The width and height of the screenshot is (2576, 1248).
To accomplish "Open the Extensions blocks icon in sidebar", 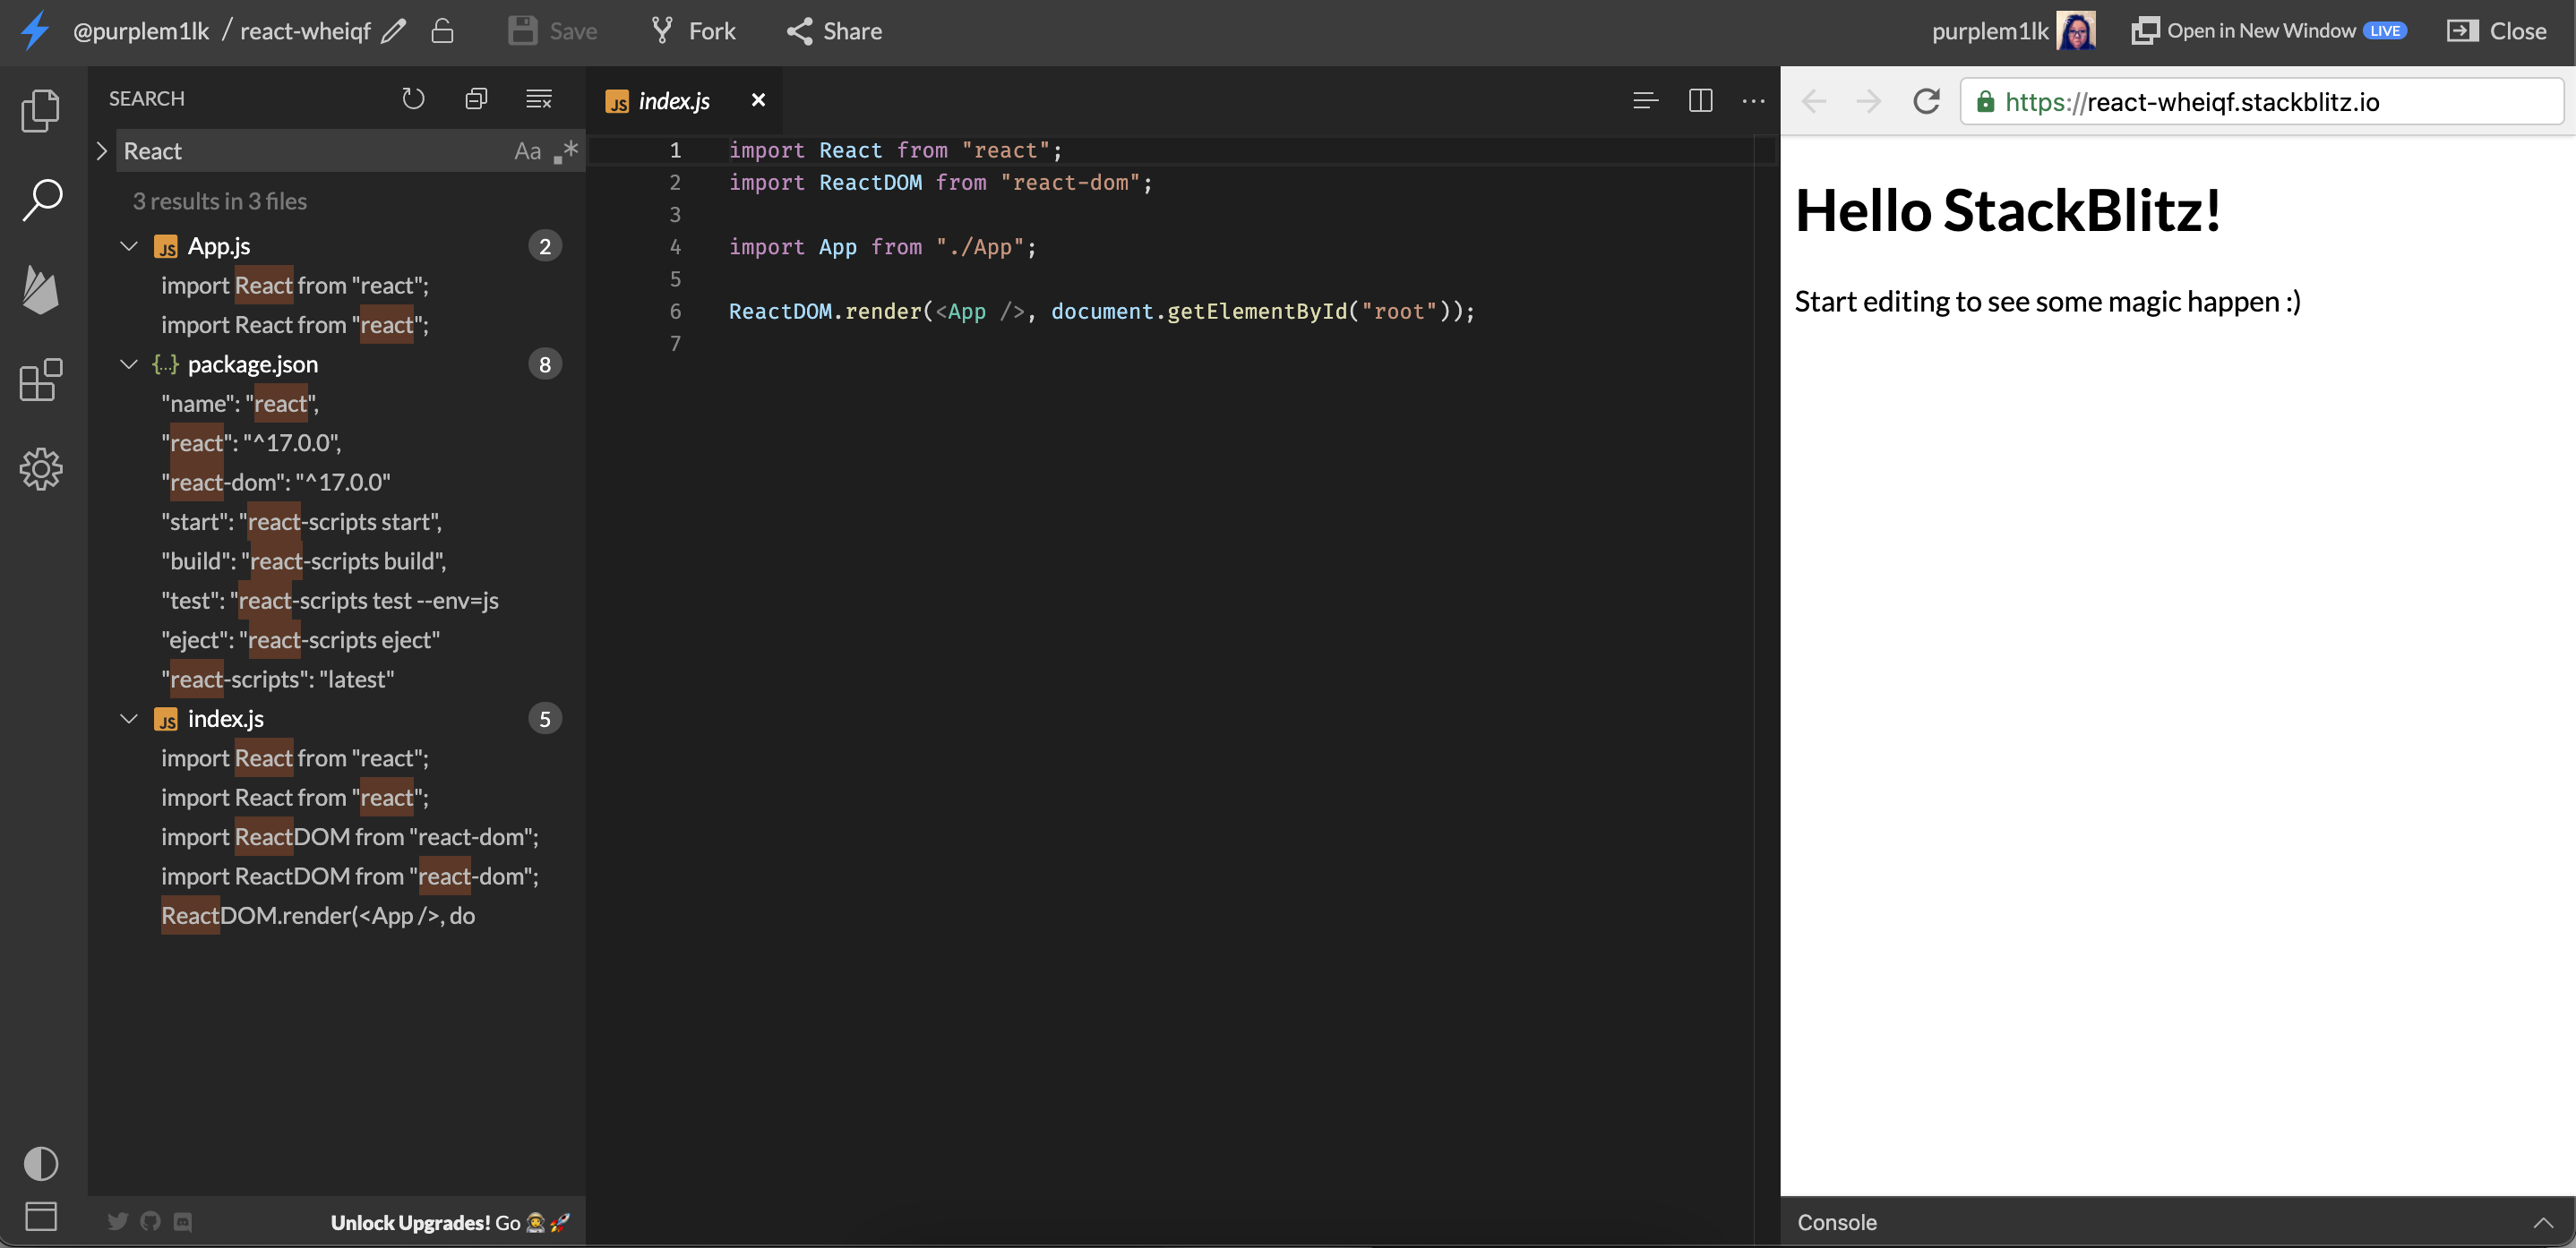I will click(41, 380).
